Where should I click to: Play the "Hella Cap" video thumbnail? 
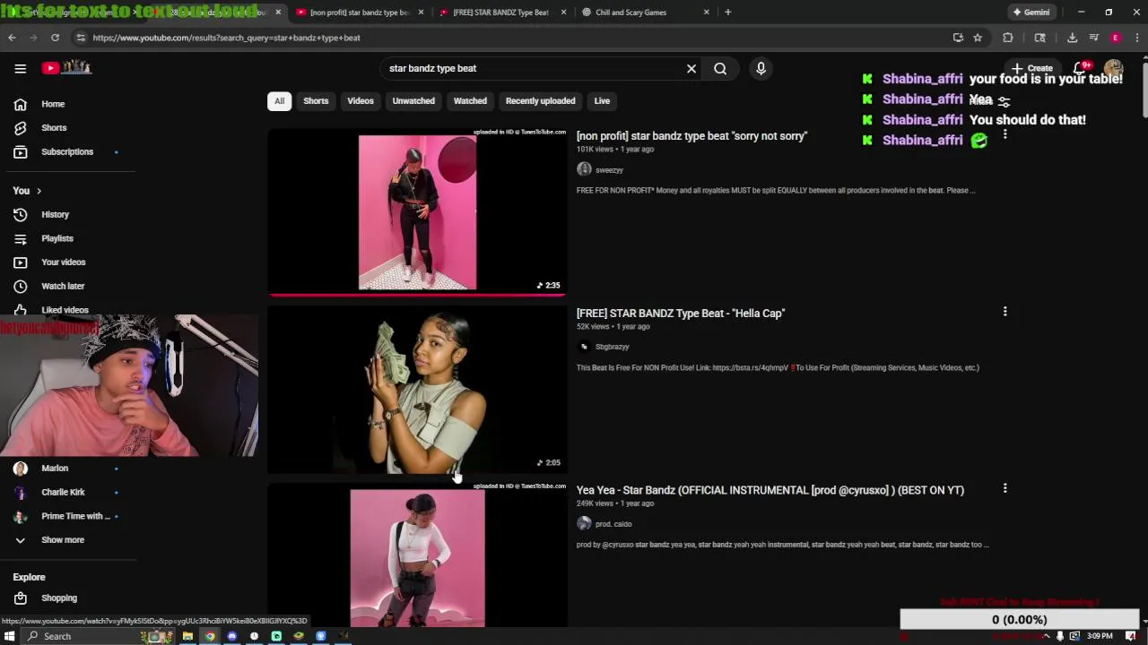point(417,390)
